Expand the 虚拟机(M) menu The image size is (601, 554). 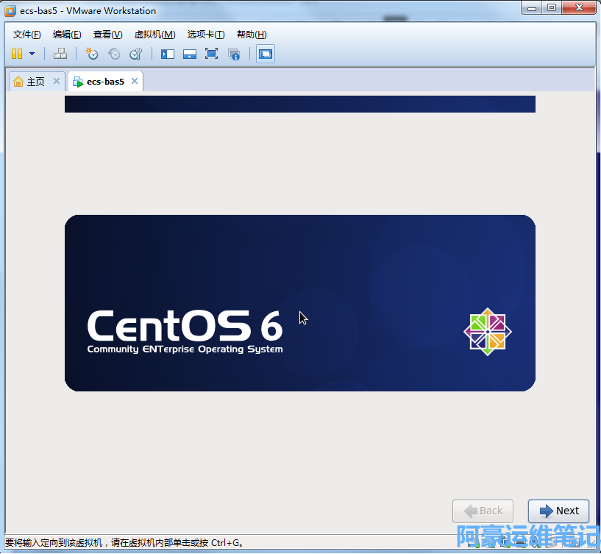coord(154,35)
